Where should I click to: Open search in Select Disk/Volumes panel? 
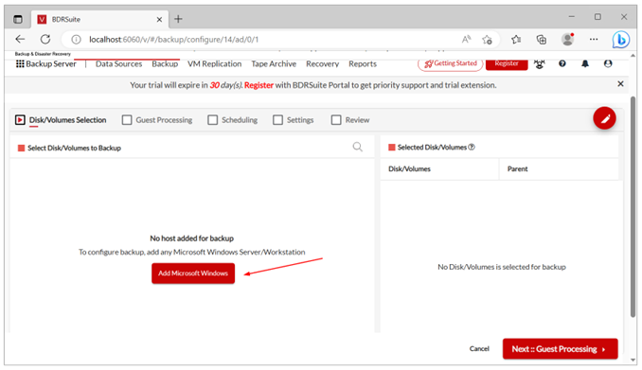point(357,147)
